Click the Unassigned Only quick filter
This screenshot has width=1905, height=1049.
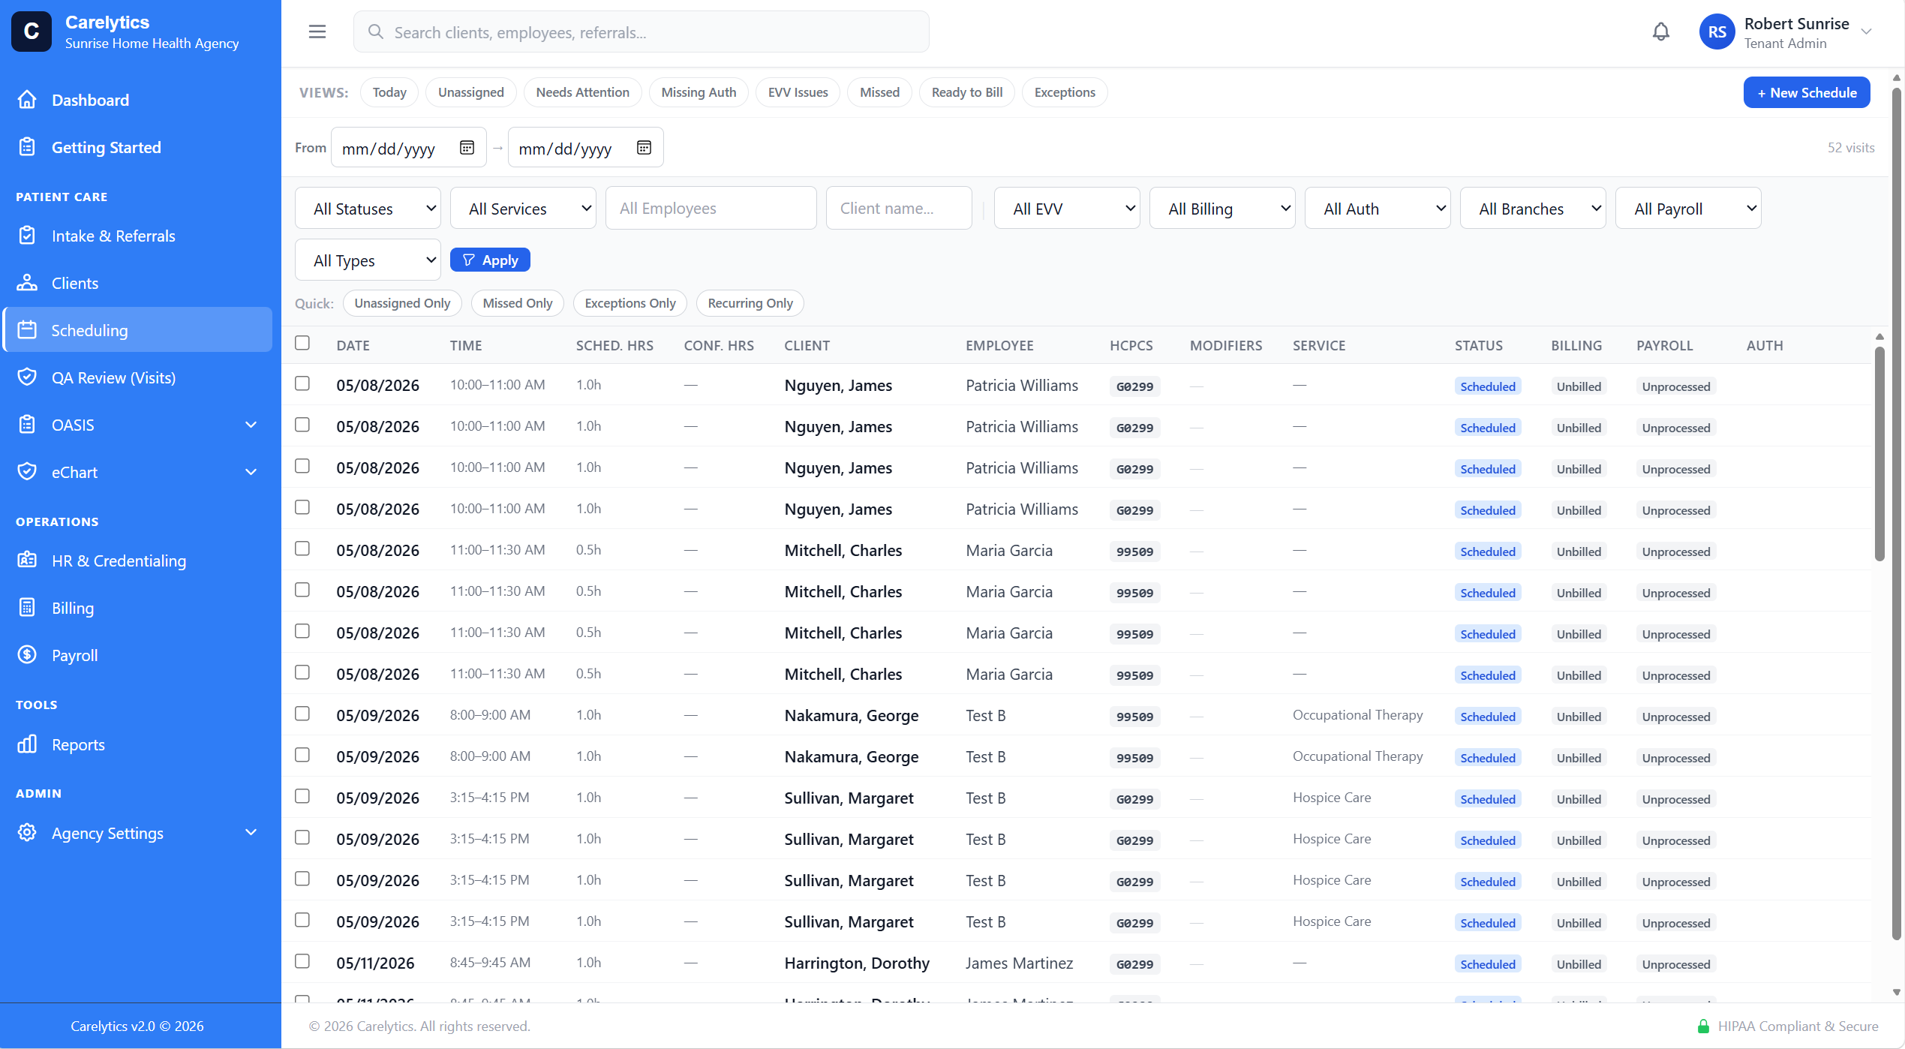[x=402, y=303]
